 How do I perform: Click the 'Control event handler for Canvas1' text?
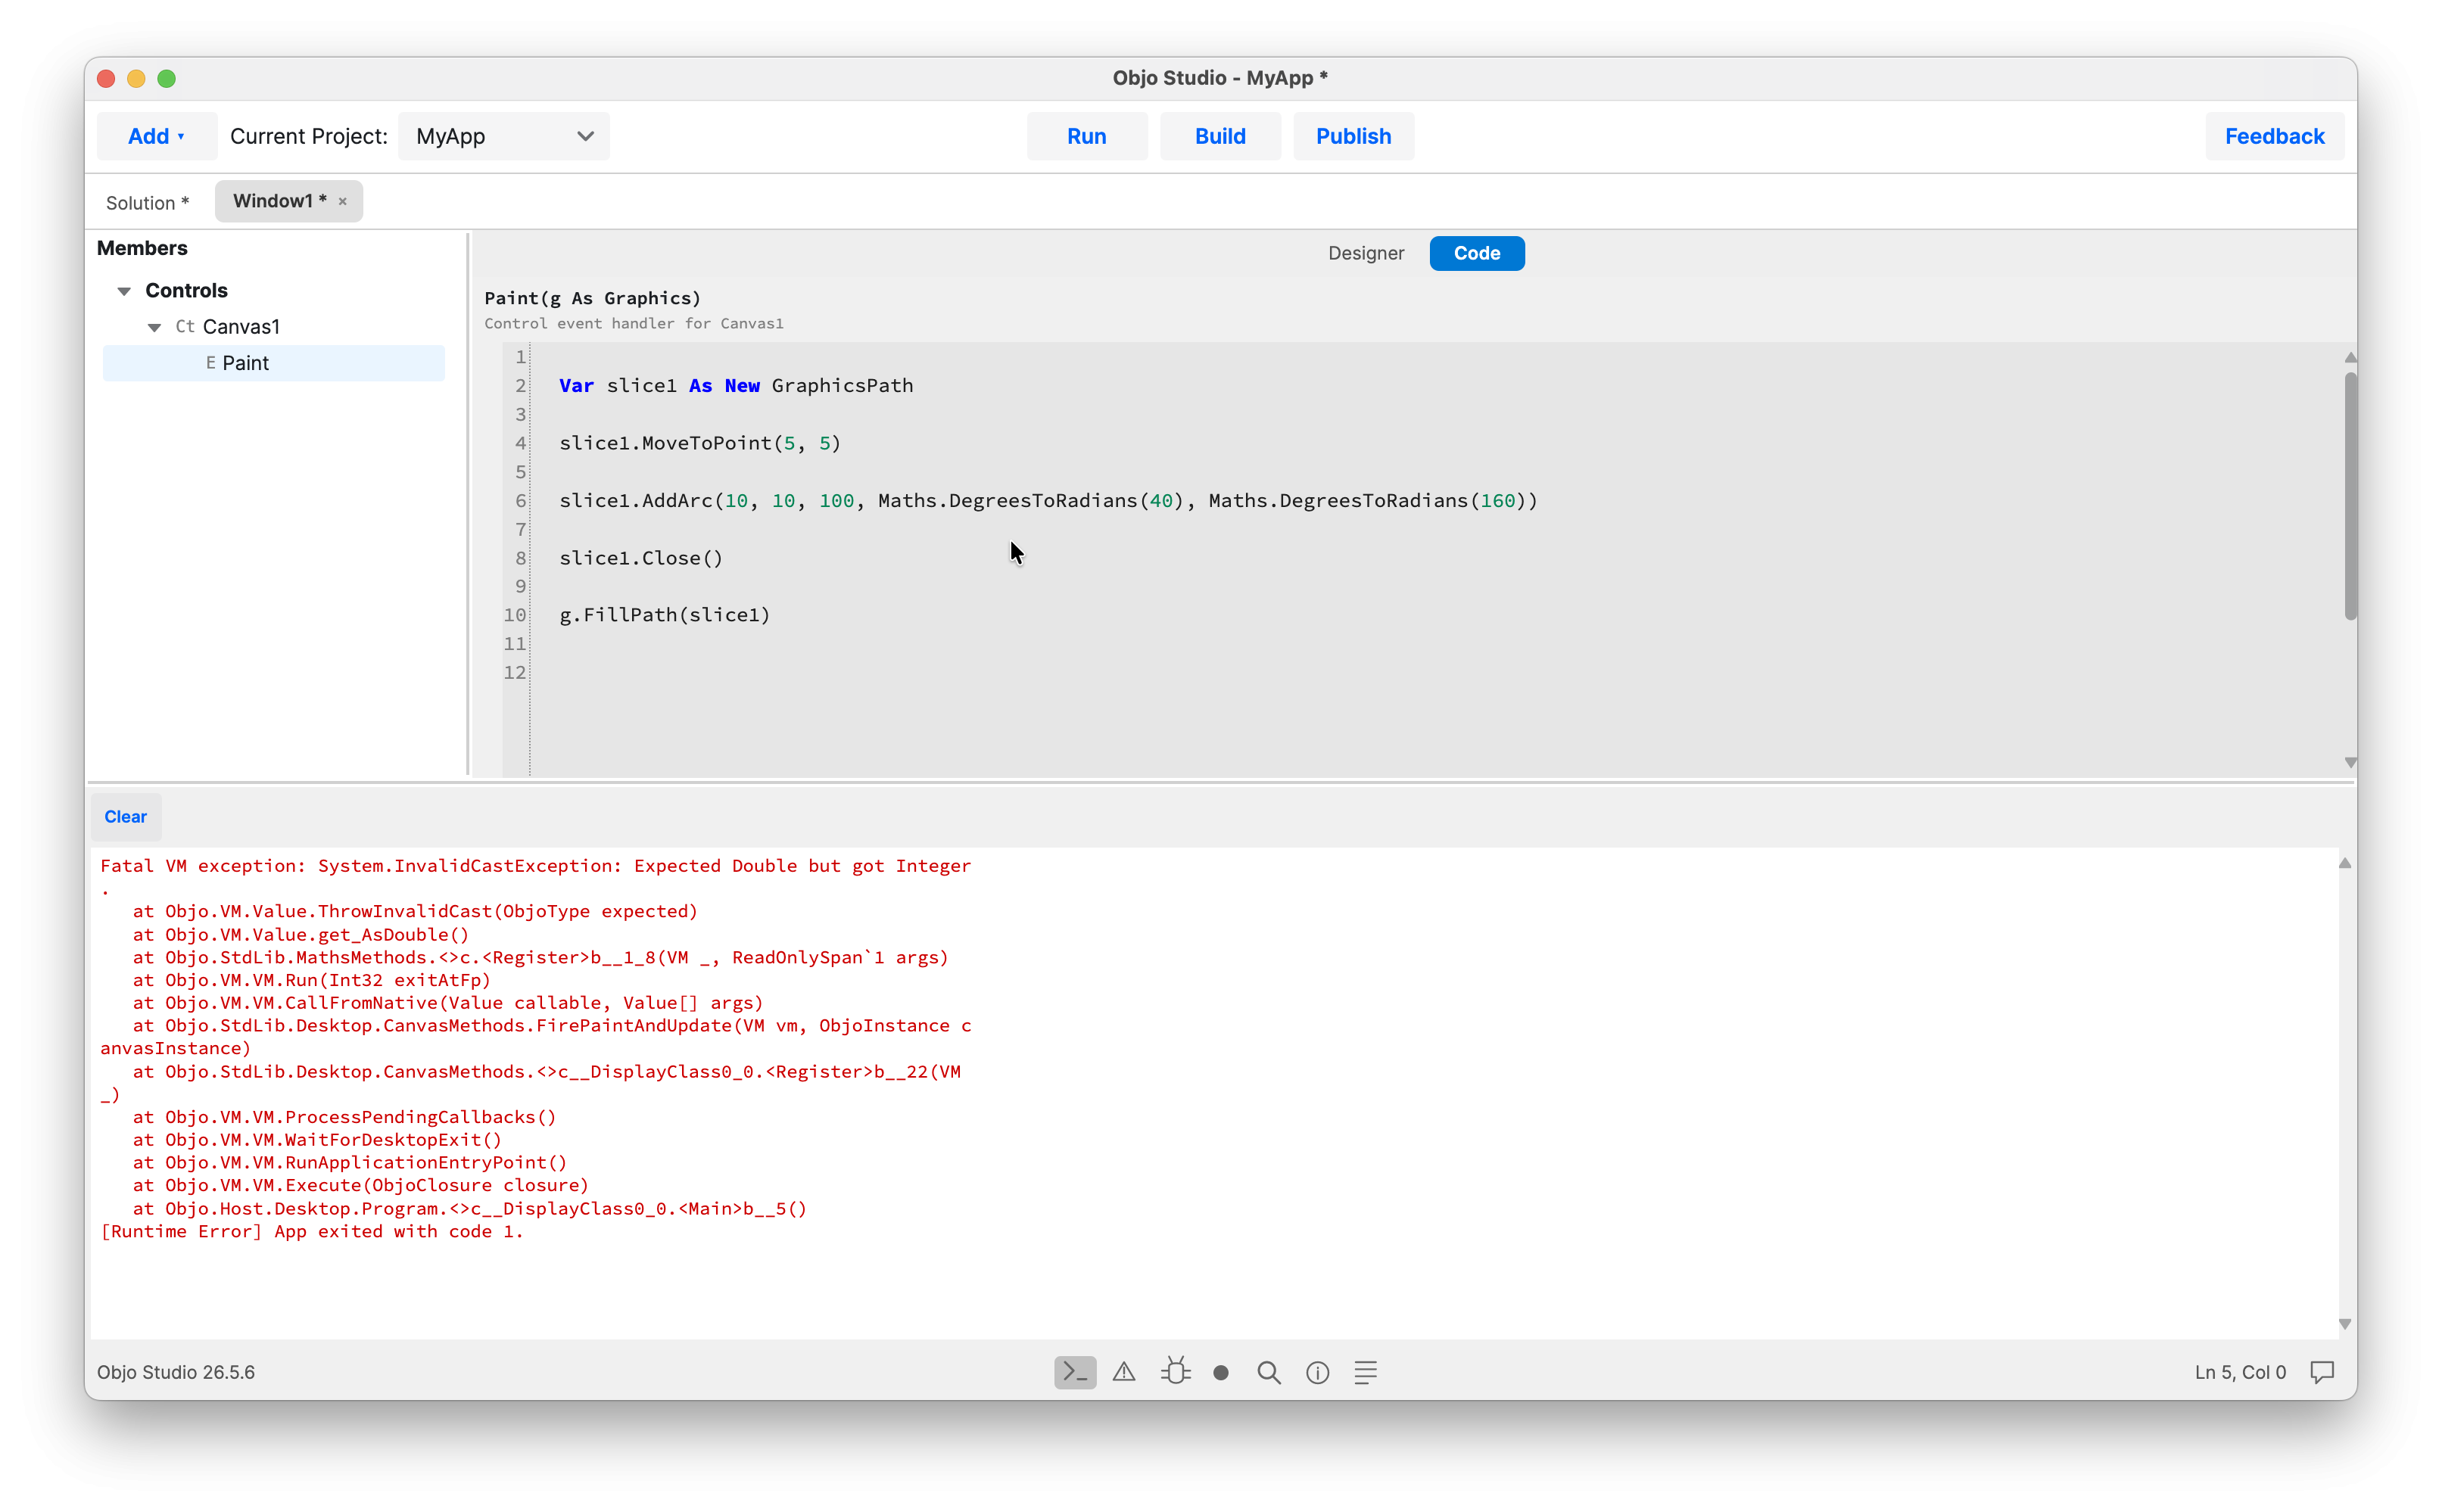633,323
